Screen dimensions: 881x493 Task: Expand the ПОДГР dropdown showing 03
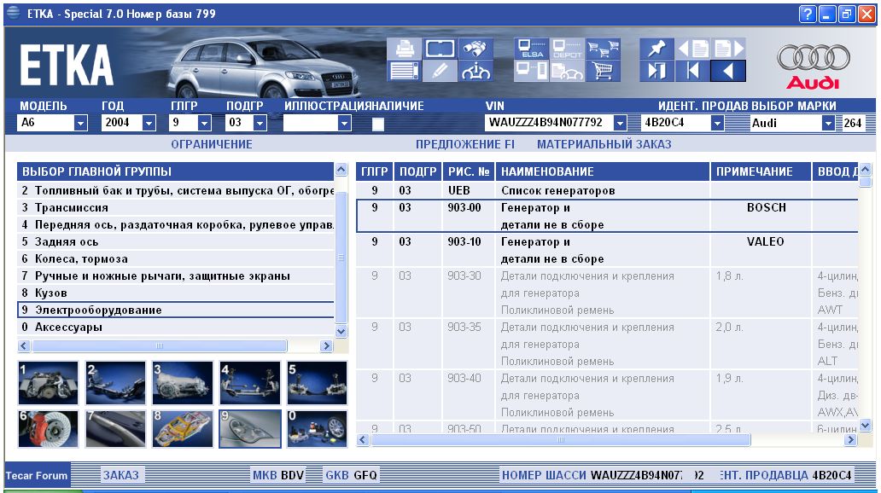pos(260,123)
